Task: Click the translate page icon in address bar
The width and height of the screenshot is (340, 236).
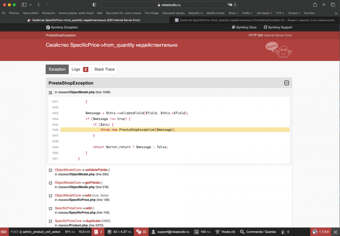Action: click(x=230, y=4)
